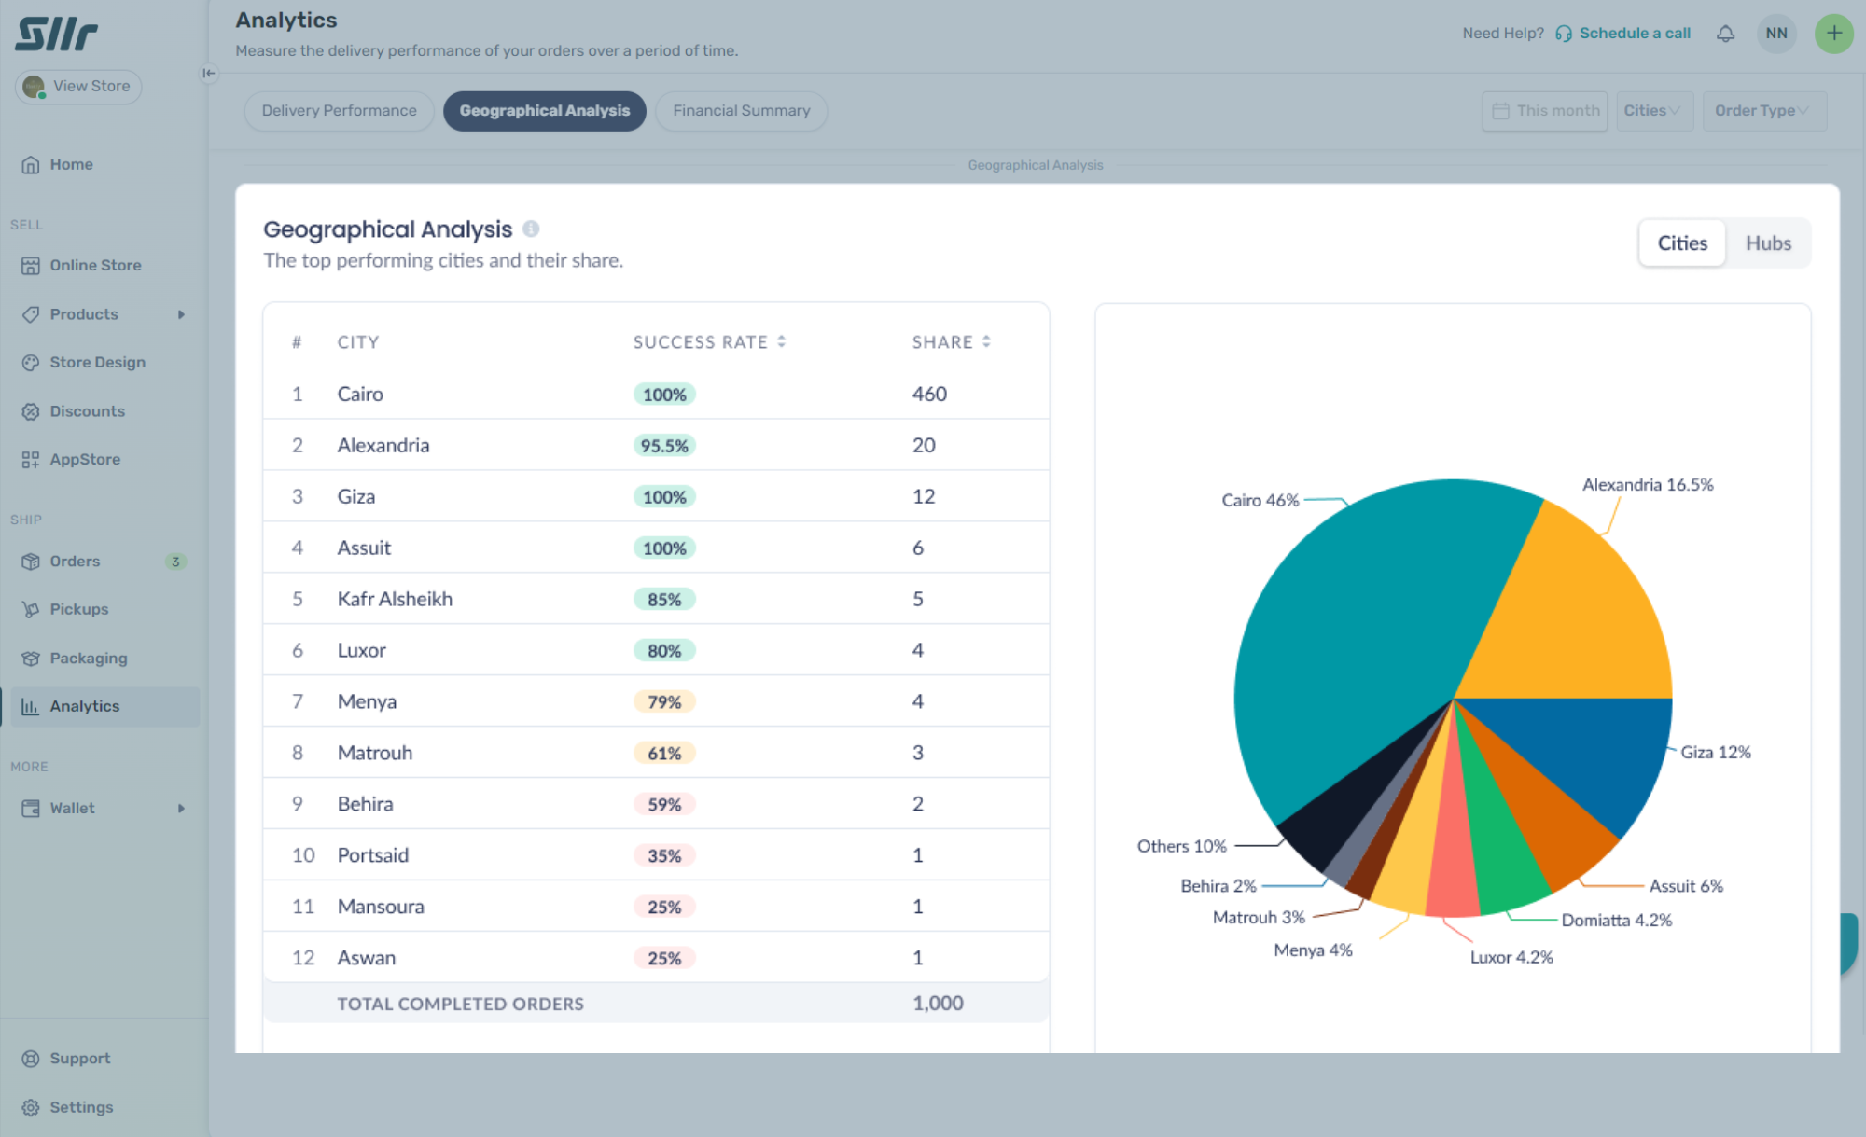Click the View Store button
Screen dimensions: 1866x1137
(78, 87)
